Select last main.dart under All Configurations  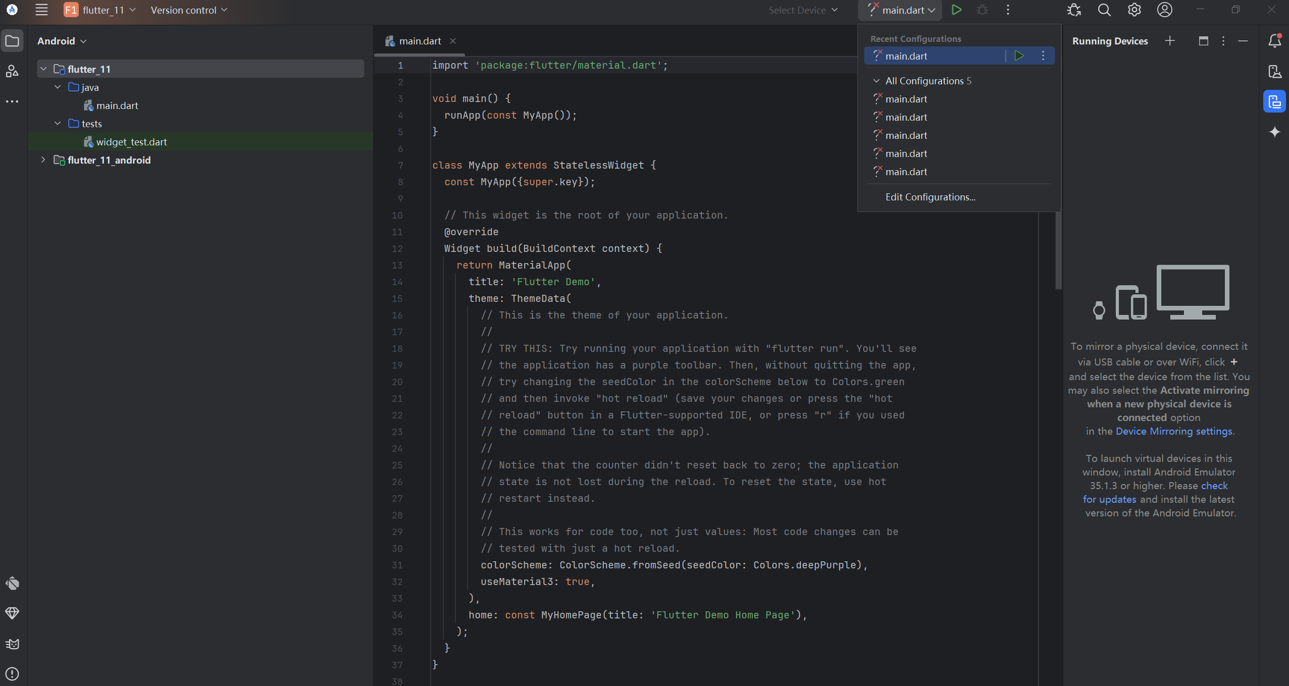point(959,172)
